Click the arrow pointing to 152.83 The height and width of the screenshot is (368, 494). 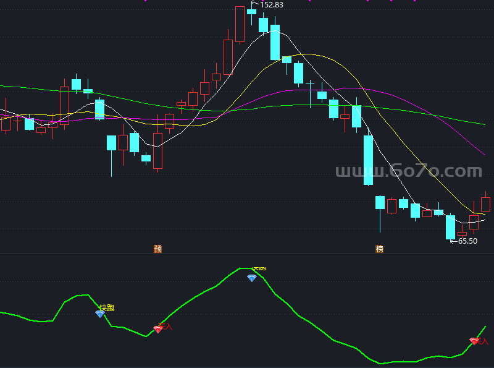click(x=253, y=5)
